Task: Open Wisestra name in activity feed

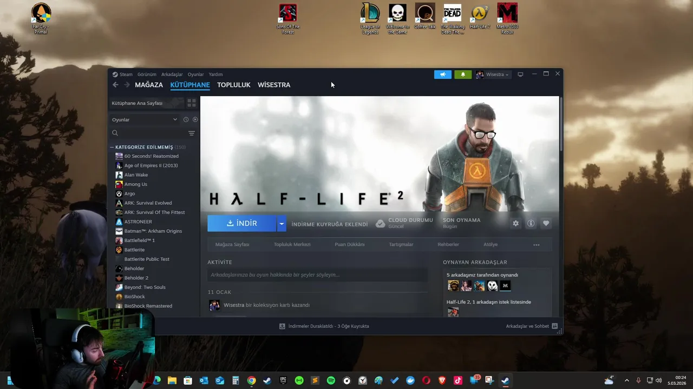Action: click(234, 305)
